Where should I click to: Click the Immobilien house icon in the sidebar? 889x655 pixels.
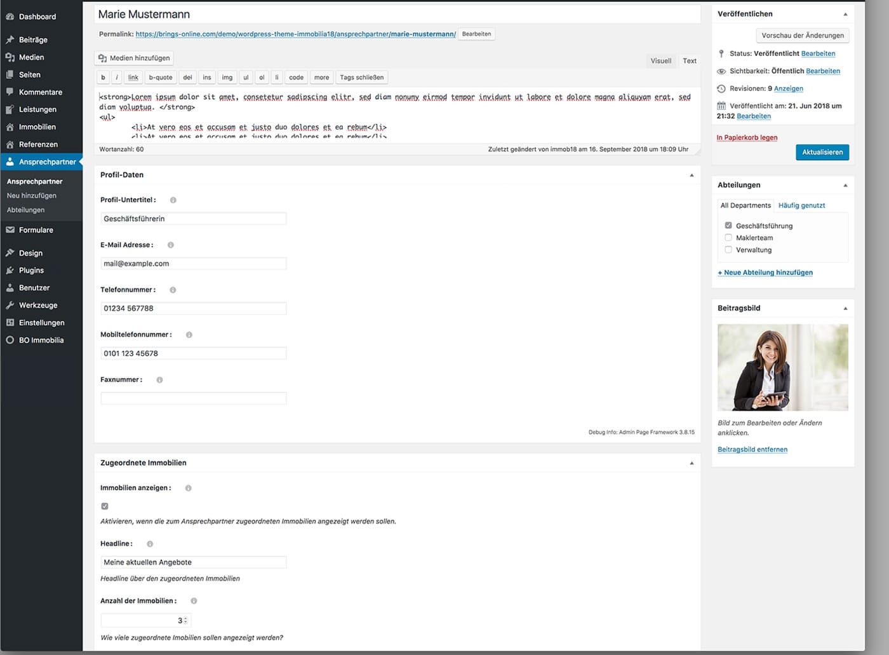tap(10, 127)
